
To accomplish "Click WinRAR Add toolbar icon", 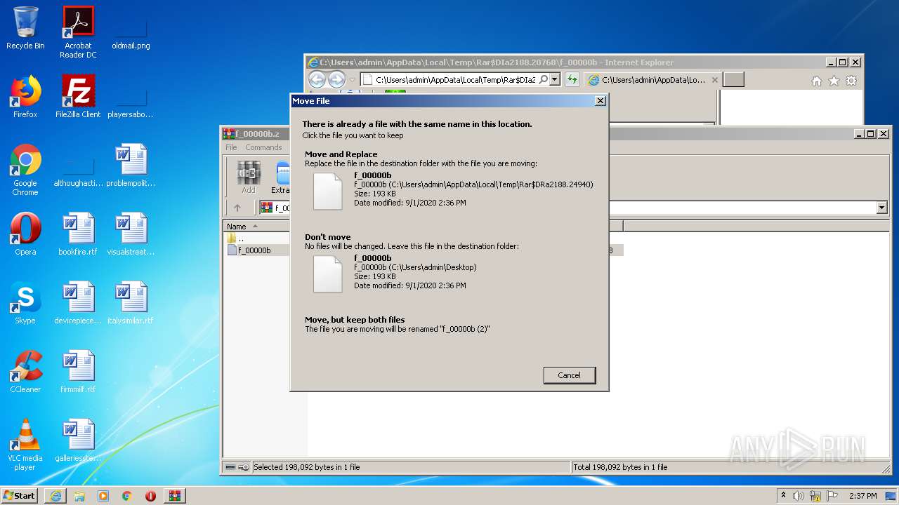I will pyautogui.click(x=249, y=177).
